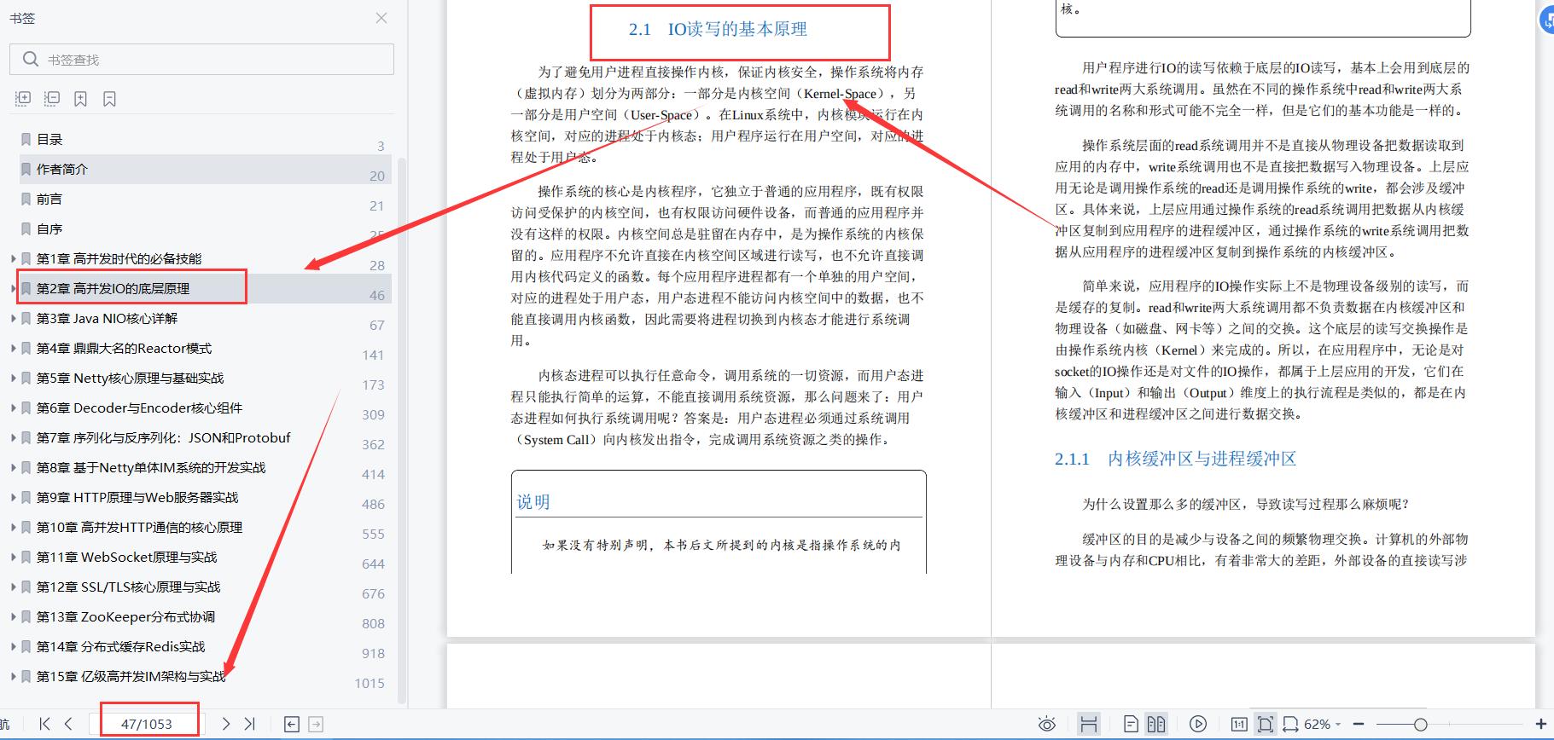1554x740 pixels.
Task: Expand 第14章 分布式缓存Redis实战
Action: coord(13,646)
